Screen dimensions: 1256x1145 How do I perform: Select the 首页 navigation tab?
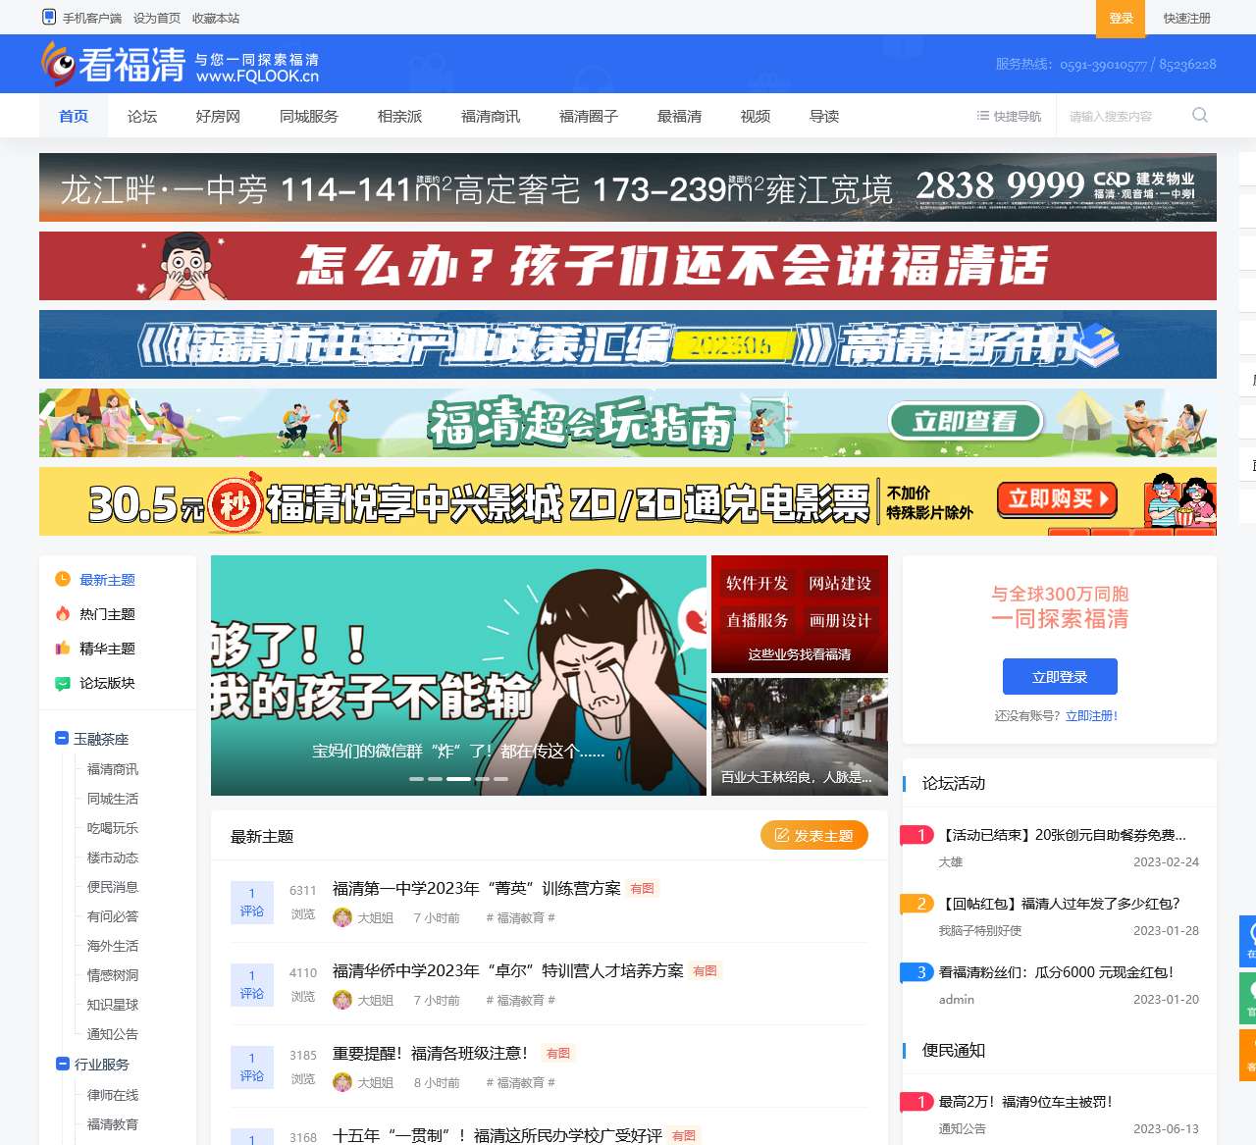tap(74, 116)
